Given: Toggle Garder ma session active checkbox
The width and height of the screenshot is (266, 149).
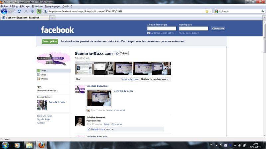Looking at the screenshot, I should (x=148, y=33).
